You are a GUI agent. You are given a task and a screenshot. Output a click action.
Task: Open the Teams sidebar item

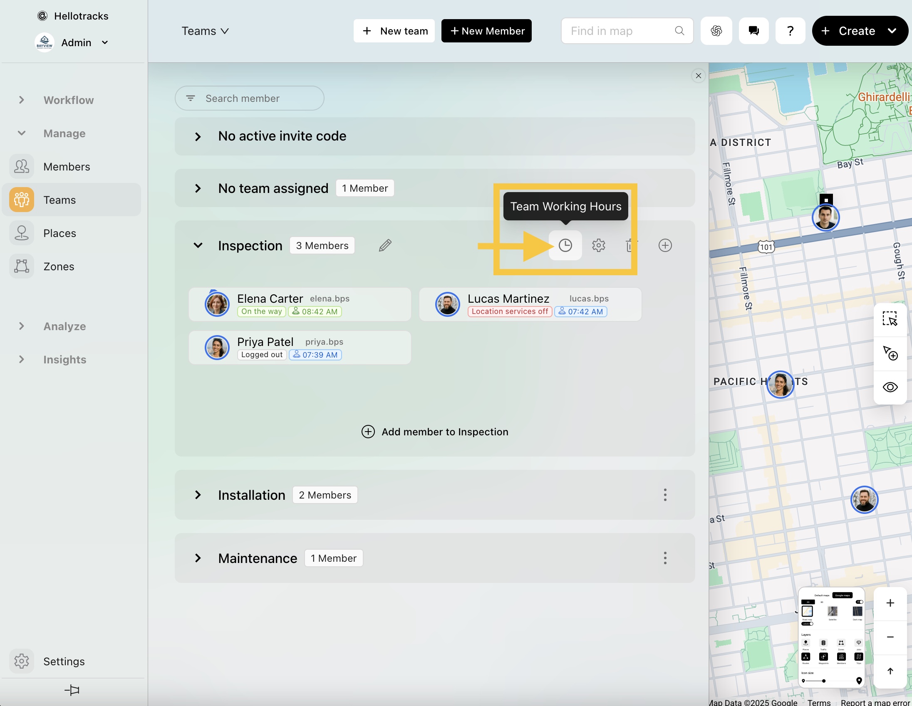(x=59, y=200)
